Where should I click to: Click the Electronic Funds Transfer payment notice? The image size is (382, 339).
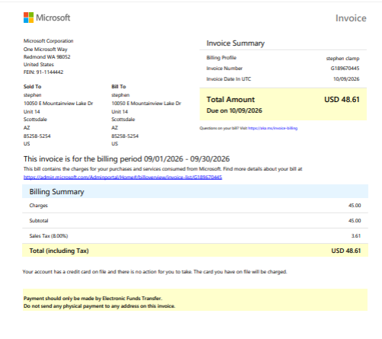93,299
